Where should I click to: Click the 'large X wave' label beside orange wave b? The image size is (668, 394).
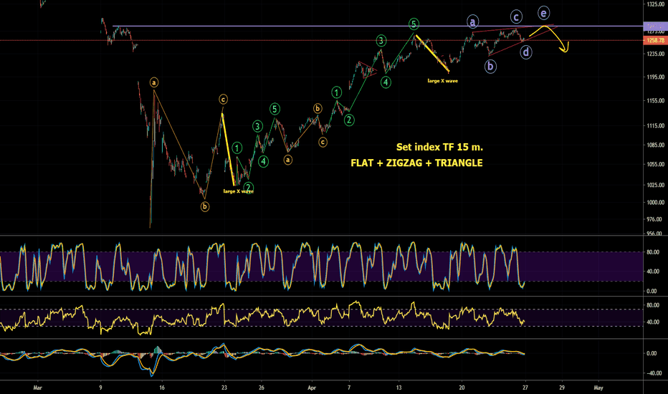238,191
